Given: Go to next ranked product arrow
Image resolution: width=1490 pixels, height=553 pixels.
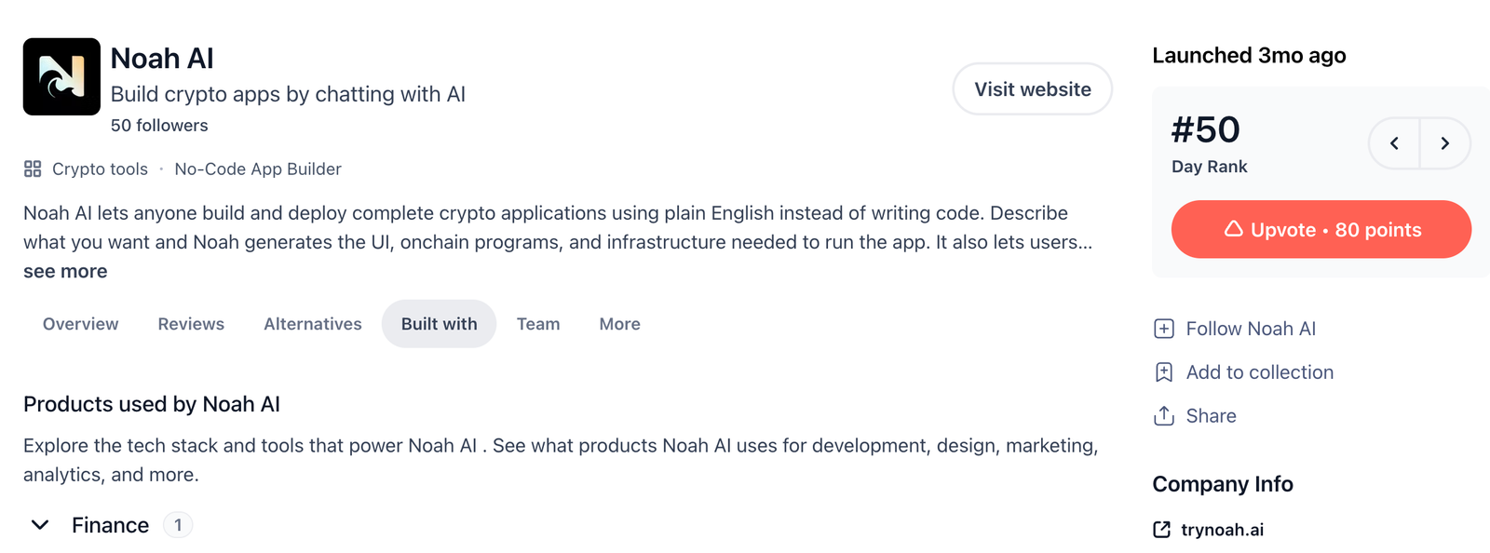Looking at the screenshot, I should [1445, 143].
